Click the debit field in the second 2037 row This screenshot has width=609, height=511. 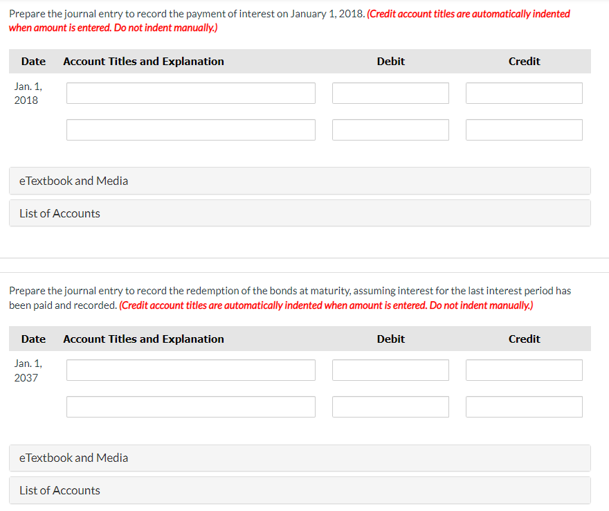(x=390, y=406)
